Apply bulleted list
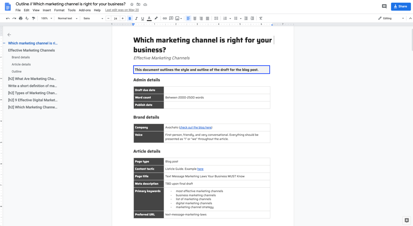 pos(236,18)
